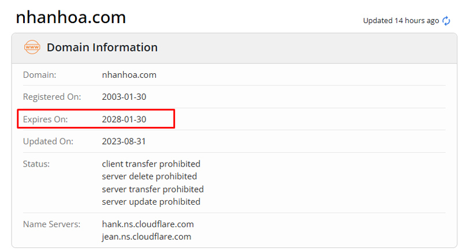Click the expiry date 2028-01-30
The width and height of the screenshot is (462, 252).
[x=124, y=119]
